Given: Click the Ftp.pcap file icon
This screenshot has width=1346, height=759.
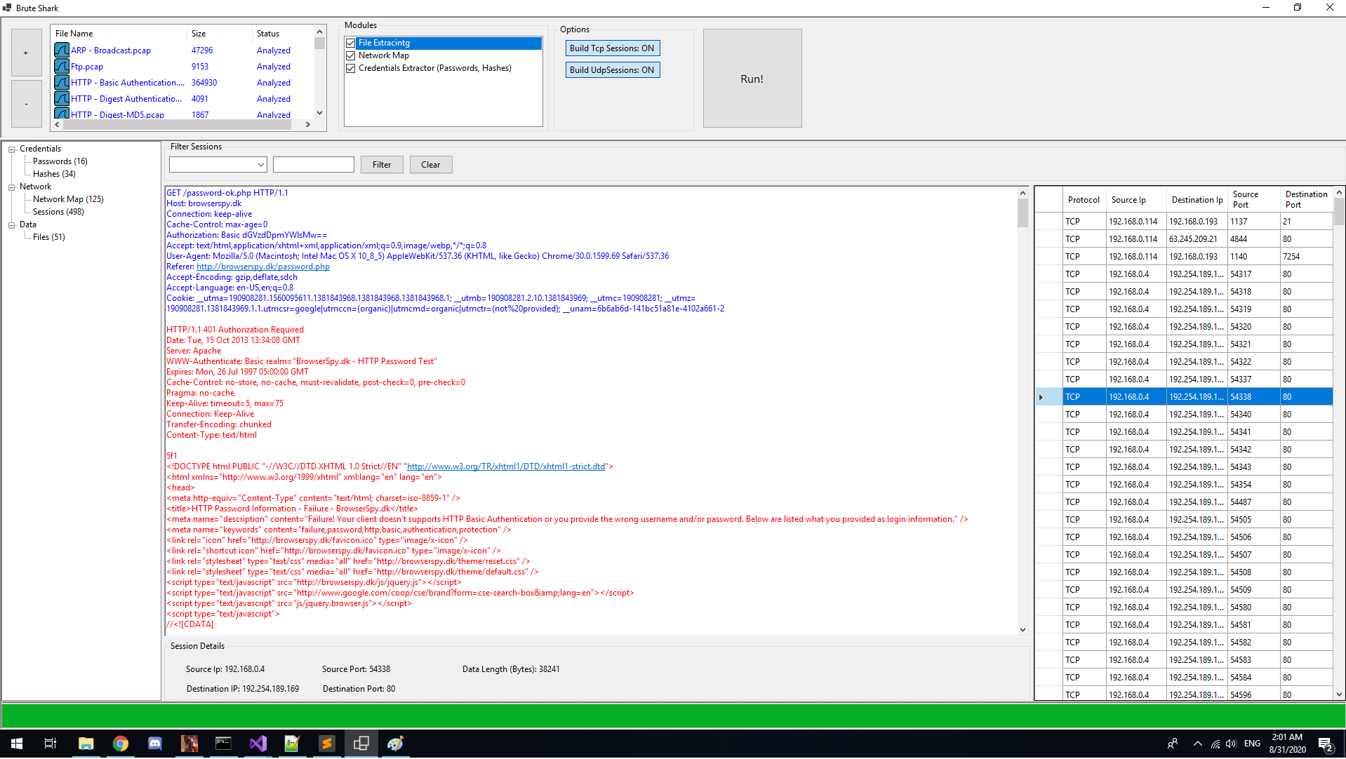Looking at the screenshot, I should (62, 67).
